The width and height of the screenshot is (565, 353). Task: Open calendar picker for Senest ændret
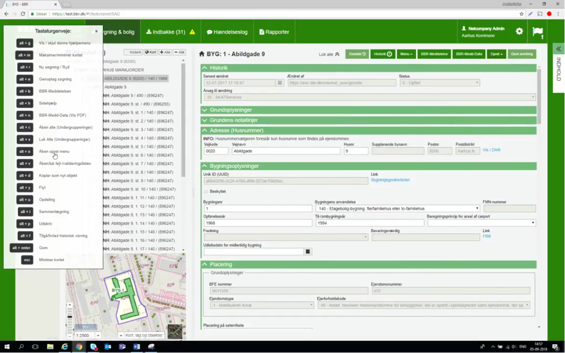(x=280, y=83)
